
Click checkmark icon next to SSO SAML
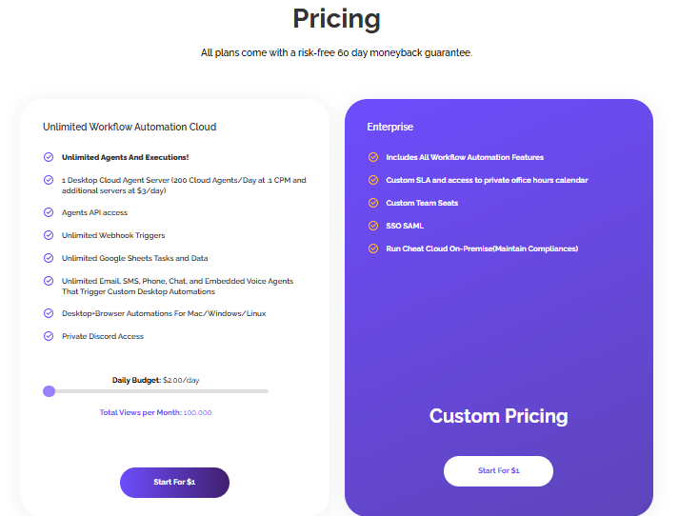coord(373,226)
